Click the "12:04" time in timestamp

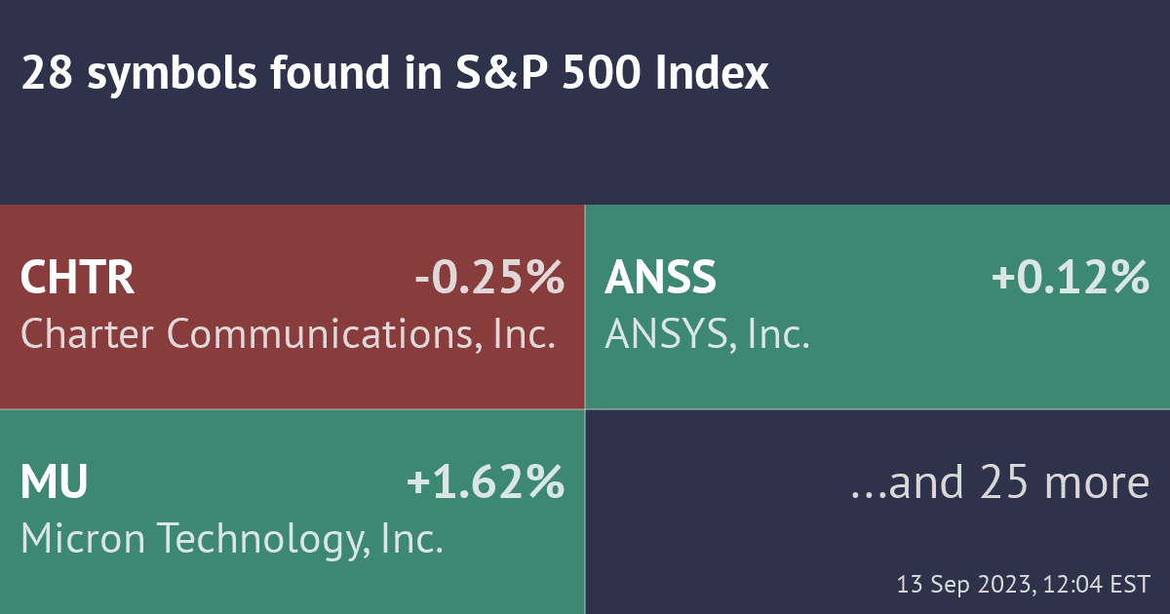pos(1069,585)
